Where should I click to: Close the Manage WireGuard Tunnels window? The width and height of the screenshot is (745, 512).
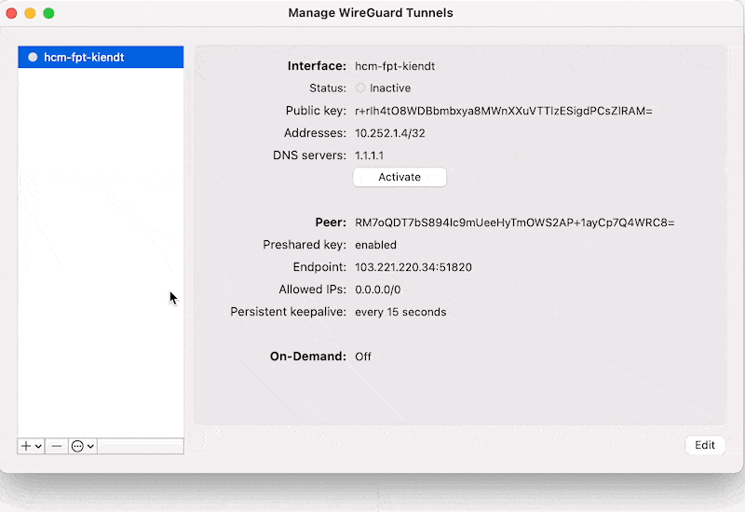12,13
